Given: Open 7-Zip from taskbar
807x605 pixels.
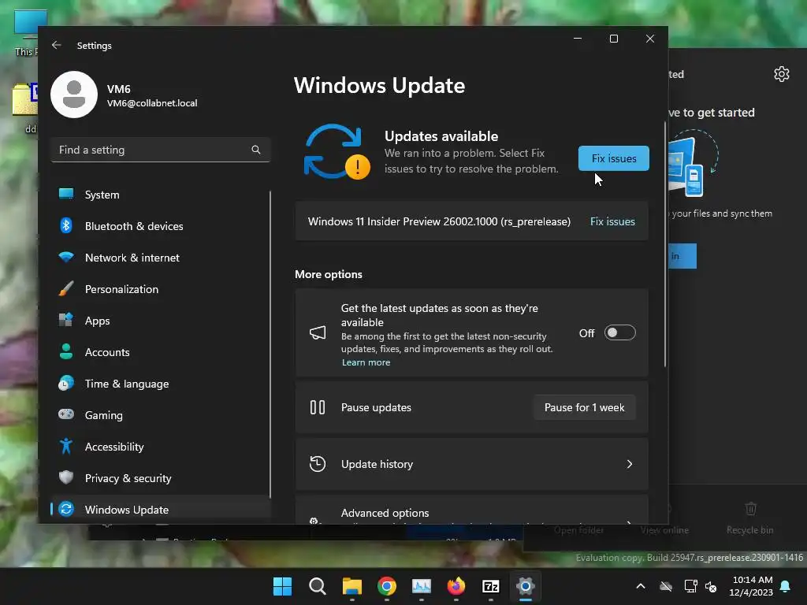Looking at the screenshot, I should [x=490, y=586].
